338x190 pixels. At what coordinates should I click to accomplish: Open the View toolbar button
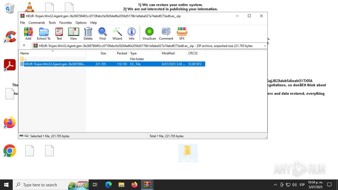[x=73, y=34]
